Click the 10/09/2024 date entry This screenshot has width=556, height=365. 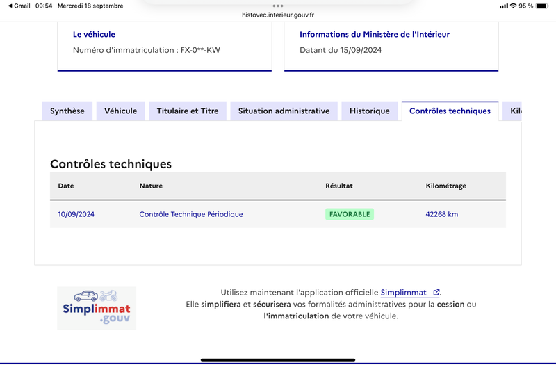pyautogui.click(x=76, y=214)
